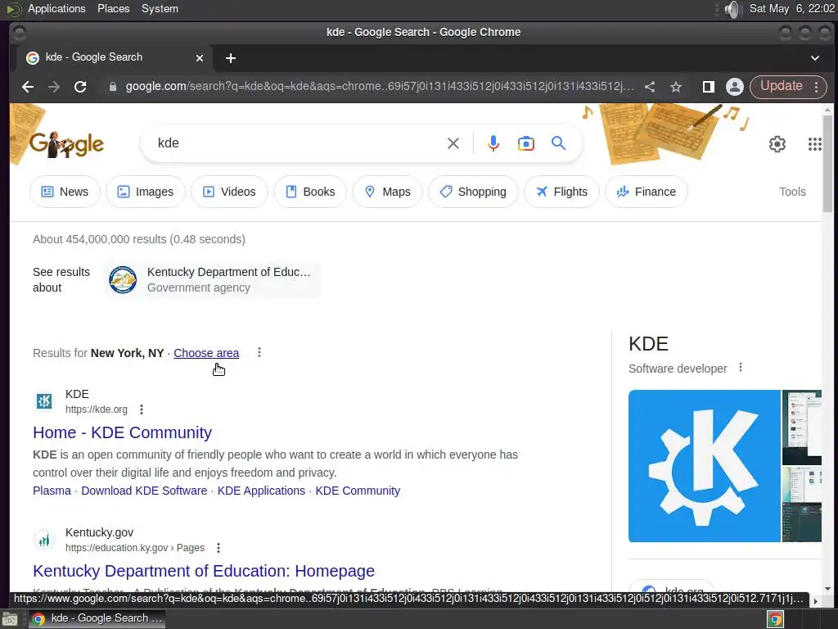Click the KDE favicon next to kde.org
The height and width of the screenshot is (629, 838).
point(44,400)
